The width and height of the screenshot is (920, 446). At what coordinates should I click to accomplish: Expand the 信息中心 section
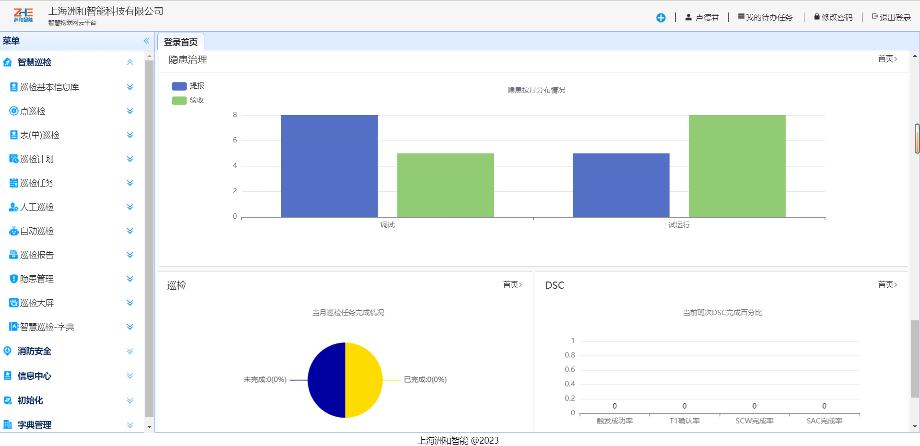point(130,376)
